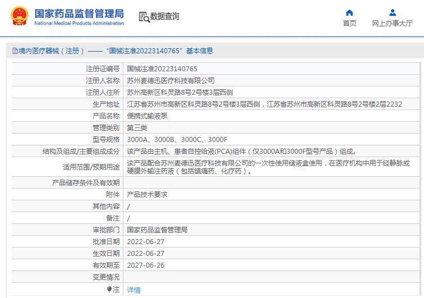Select approval department 国家药品监督管理局 cell
Screen dimensions: 424x298
click(x=157, y=230)
